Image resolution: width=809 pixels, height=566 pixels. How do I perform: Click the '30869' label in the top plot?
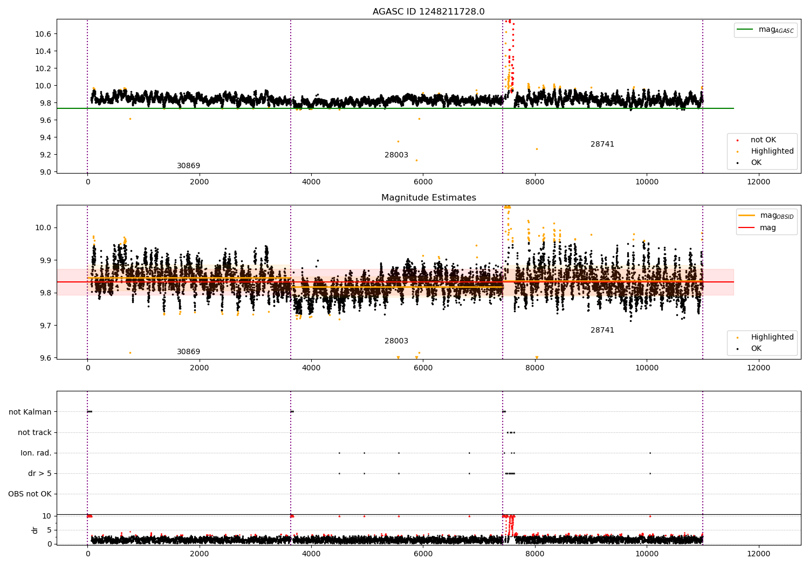click(x=188, y=166)
